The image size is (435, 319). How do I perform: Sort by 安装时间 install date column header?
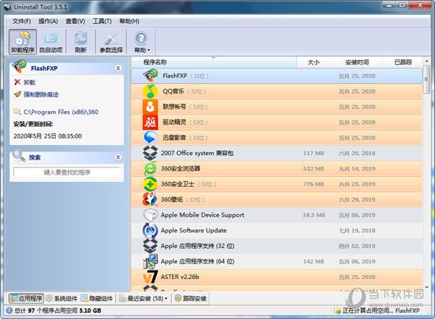pyautogui.click(x=357, y=62)
